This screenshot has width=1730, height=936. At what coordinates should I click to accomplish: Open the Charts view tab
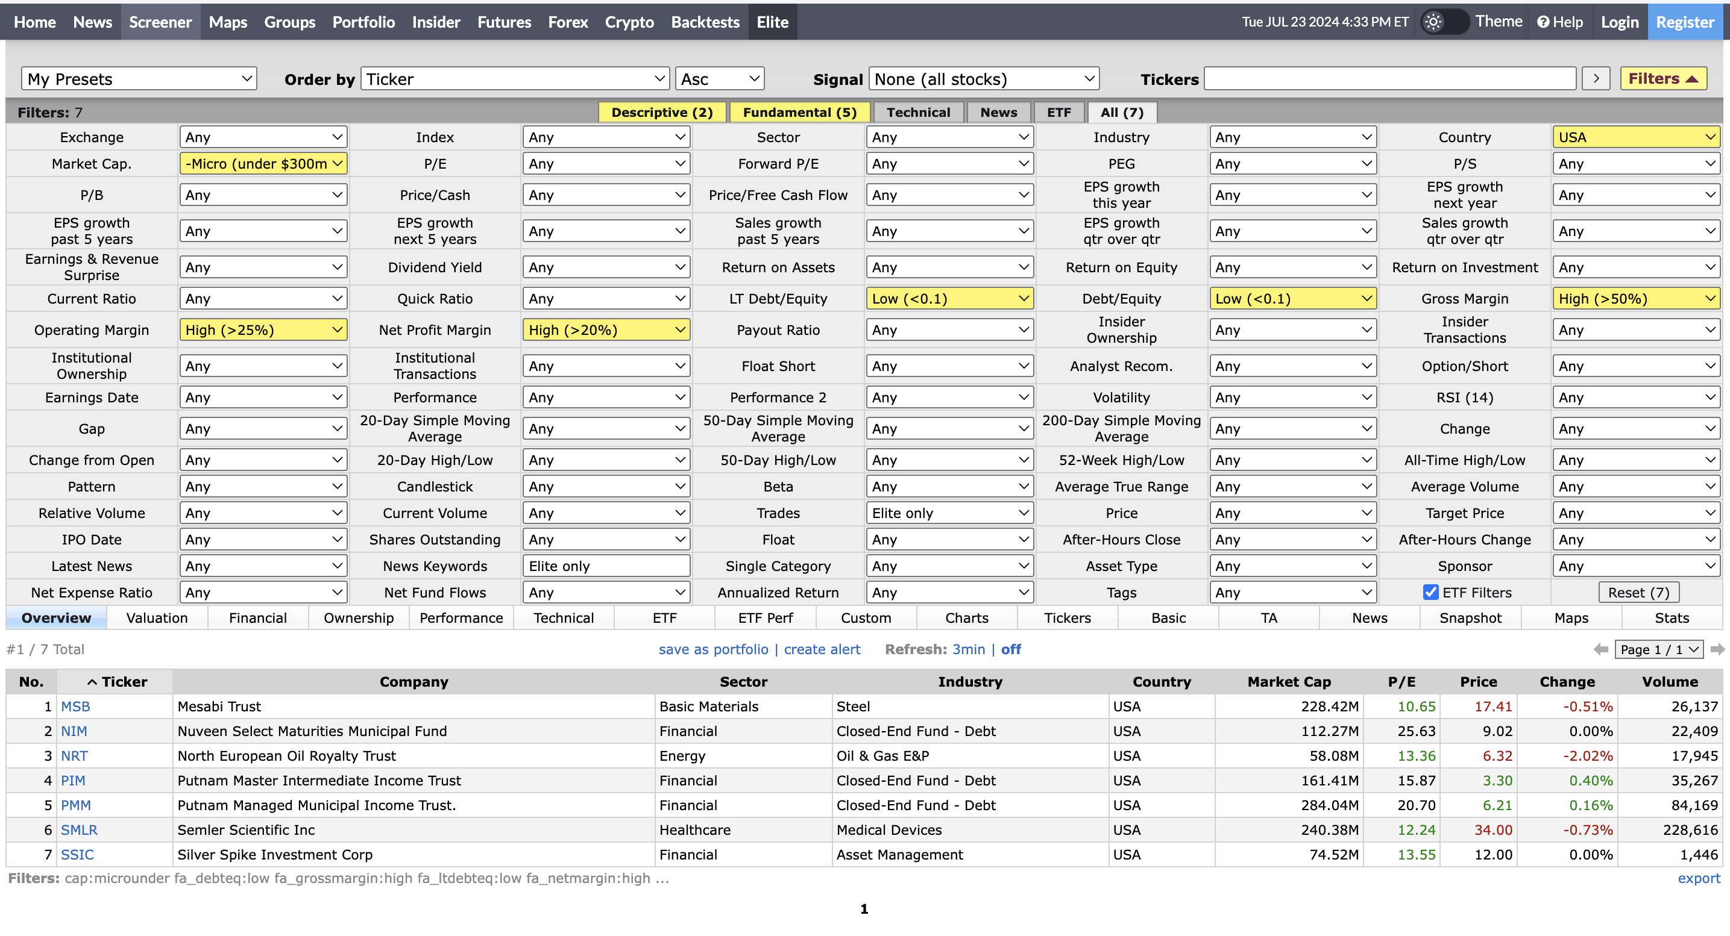click(x=966, y=617)
